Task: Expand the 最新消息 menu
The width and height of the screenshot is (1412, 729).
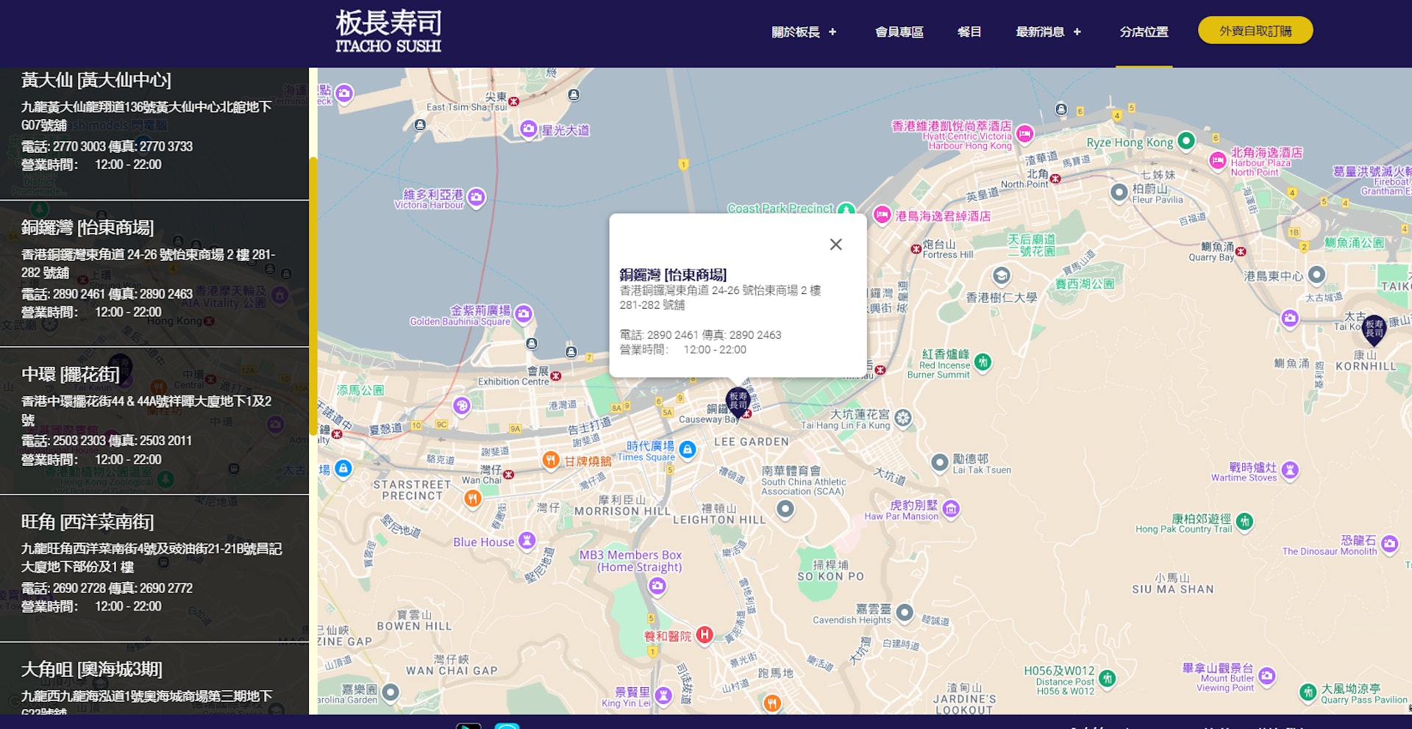Action: [1045, 32]
